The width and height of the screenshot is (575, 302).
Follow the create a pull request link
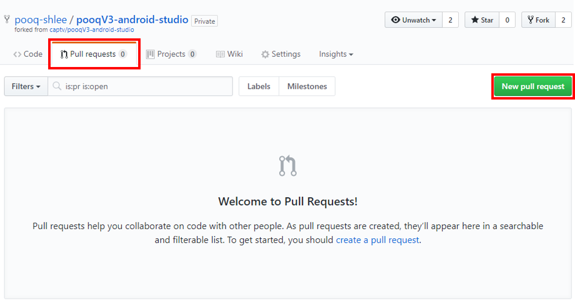tap(377, 240)
